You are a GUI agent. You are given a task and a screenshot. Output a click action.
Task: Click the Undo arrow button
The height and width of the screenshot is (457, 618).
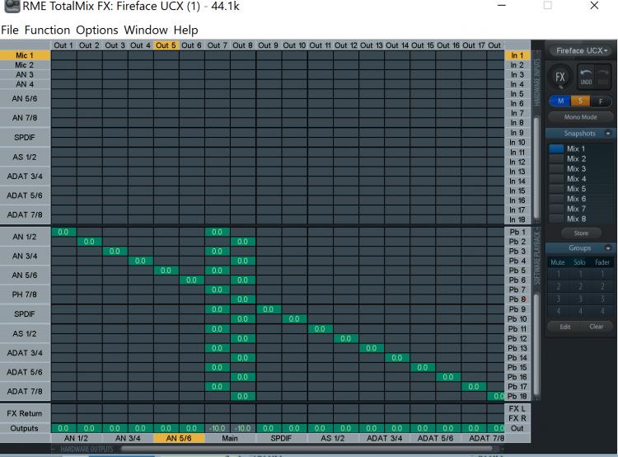586,76
